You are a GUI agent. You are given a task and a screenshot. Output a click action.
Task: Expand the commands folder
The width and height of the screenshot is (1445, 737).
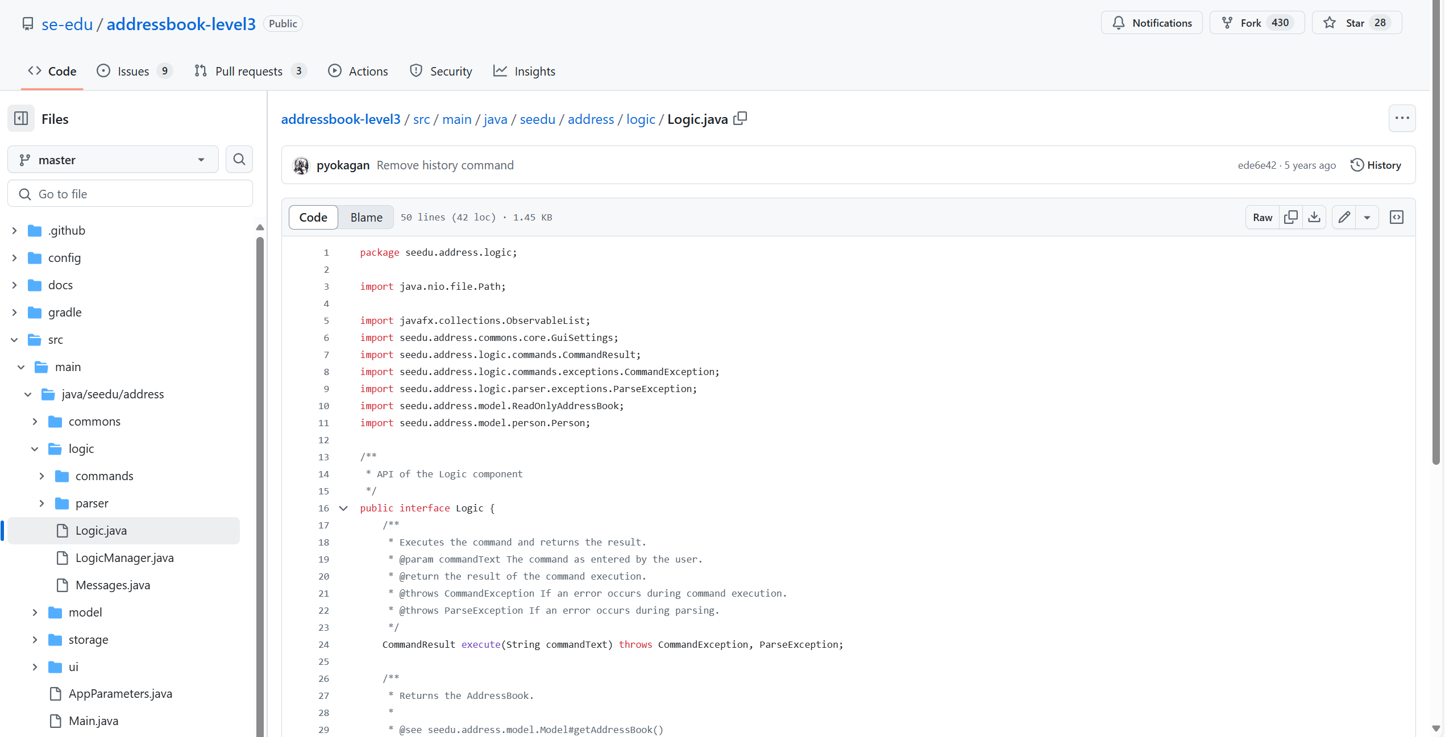pyautogui.click(x=41, y=476)
